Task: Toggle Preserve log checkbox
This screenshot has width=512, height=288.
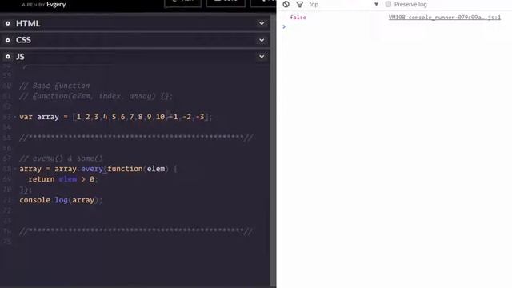Action: 388,4
